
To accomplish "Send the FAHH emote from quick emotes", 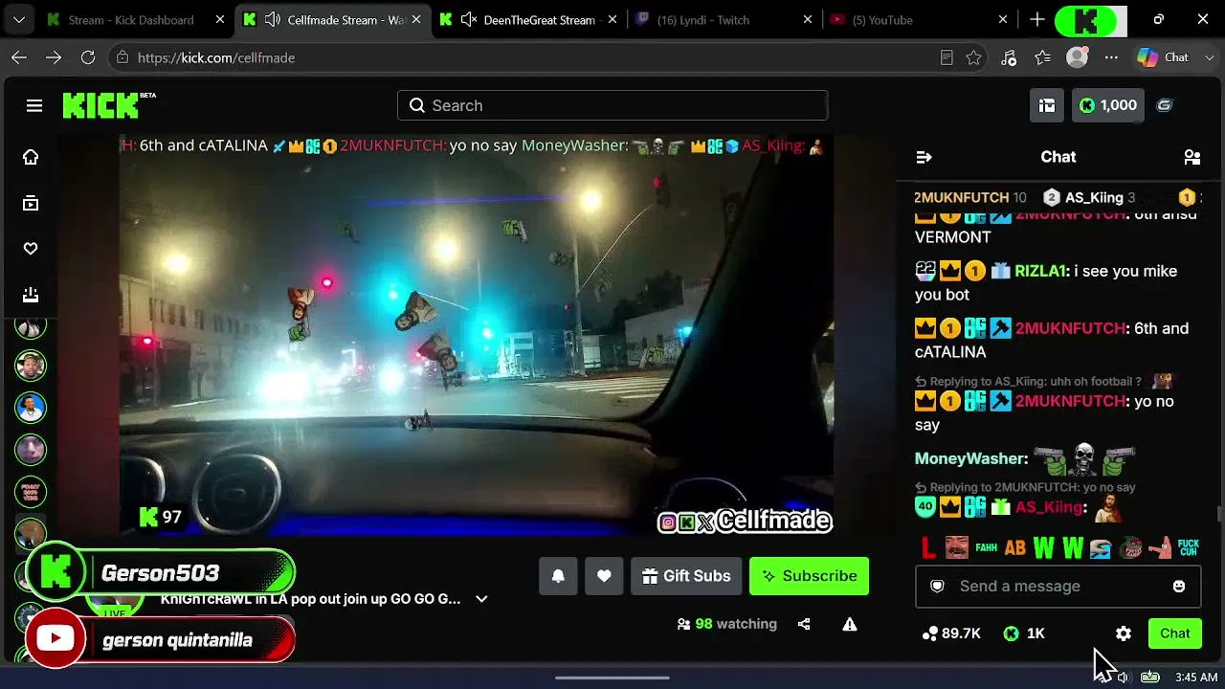I will pyautogui.click(x=986, y=548).
